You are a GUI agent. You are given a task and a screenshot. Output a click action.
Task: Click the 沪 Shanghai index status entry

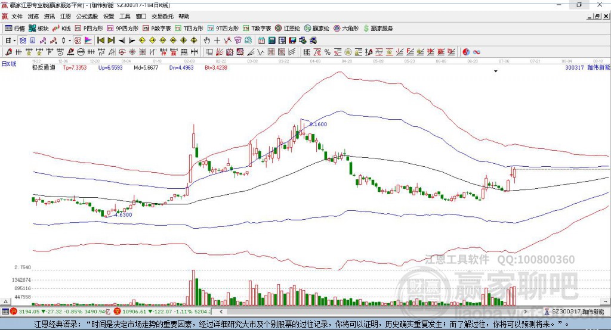click(60, 312)
